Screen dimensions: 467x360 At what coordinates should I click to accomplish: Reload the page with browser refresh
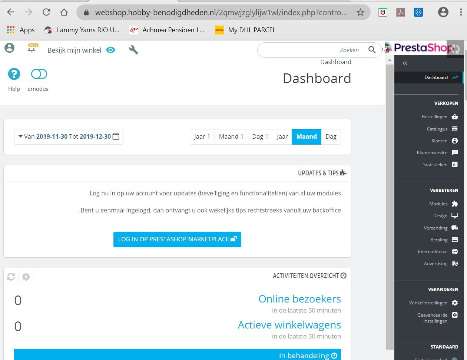46,12
